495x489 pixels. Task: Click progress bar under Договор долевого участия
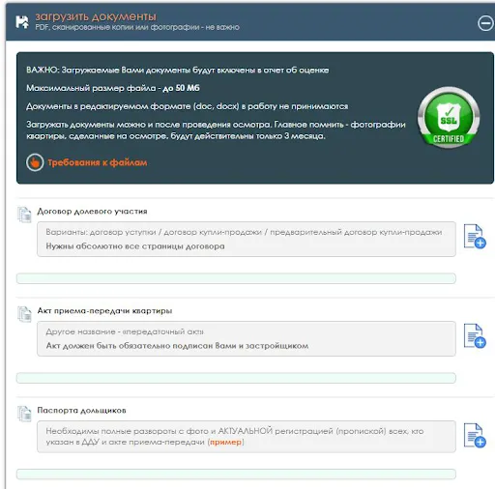236,278
